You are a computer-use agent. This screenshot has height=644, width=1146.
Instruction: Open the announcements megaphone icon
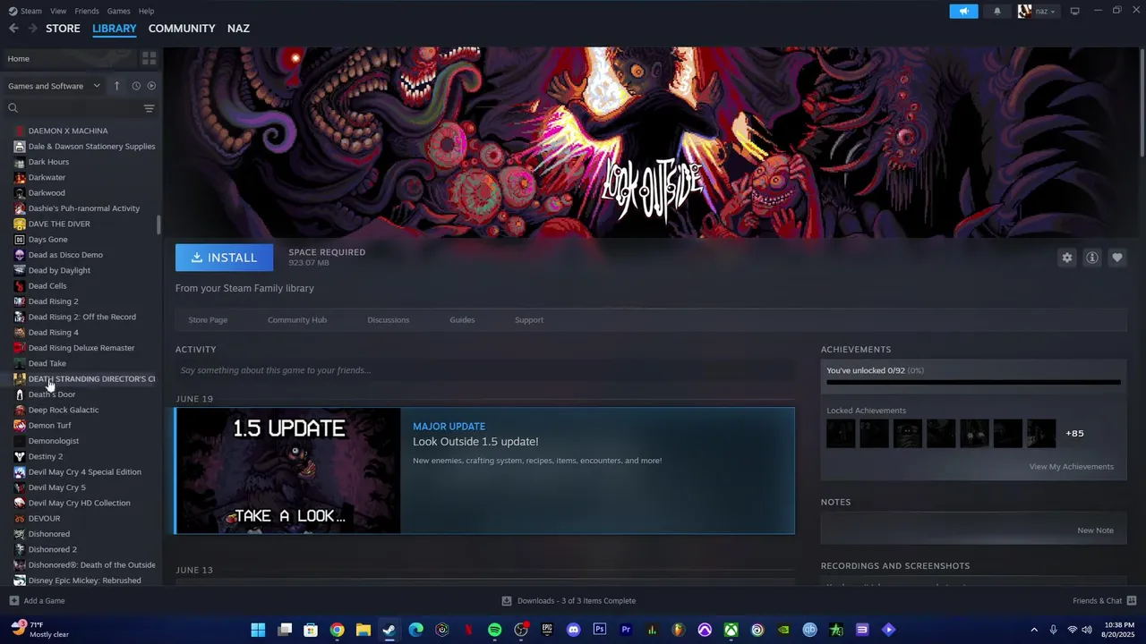coord(963,11)
